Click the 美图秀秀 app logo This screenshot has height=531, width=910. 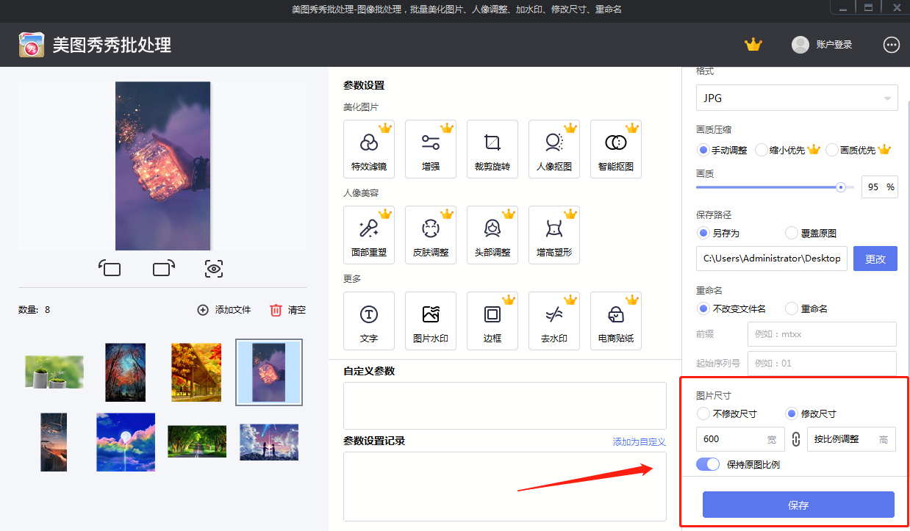32,45
